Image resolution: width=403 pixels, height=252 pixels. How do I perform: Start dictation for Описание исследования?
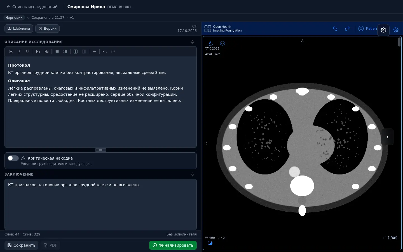[x=193, y=42]
